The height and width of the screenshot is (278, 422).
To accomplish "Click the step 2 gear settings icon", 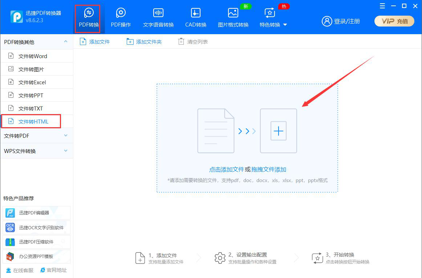I will [220, 258].
